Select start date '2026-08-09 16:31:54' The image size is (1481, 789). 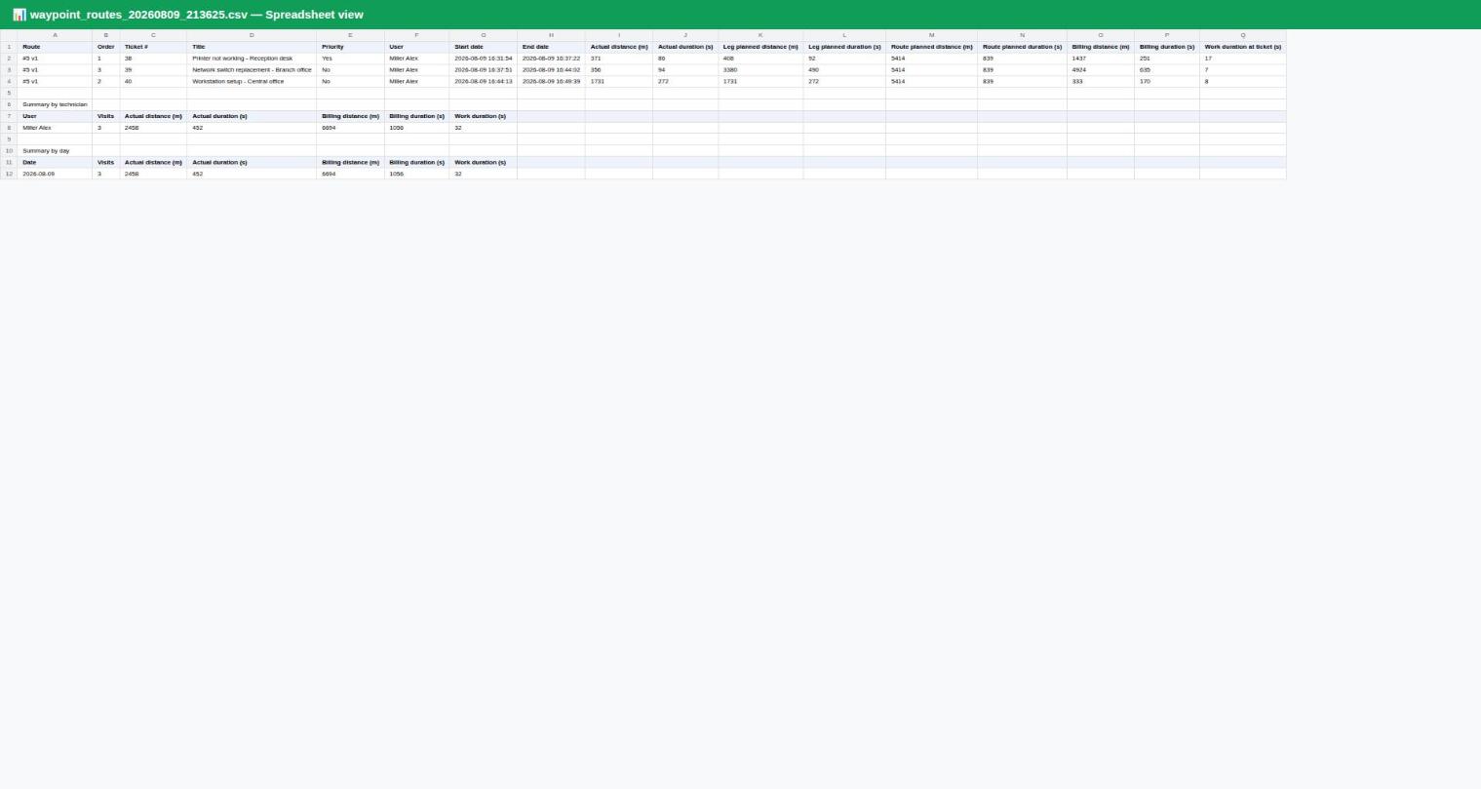(x=484, y=59)
